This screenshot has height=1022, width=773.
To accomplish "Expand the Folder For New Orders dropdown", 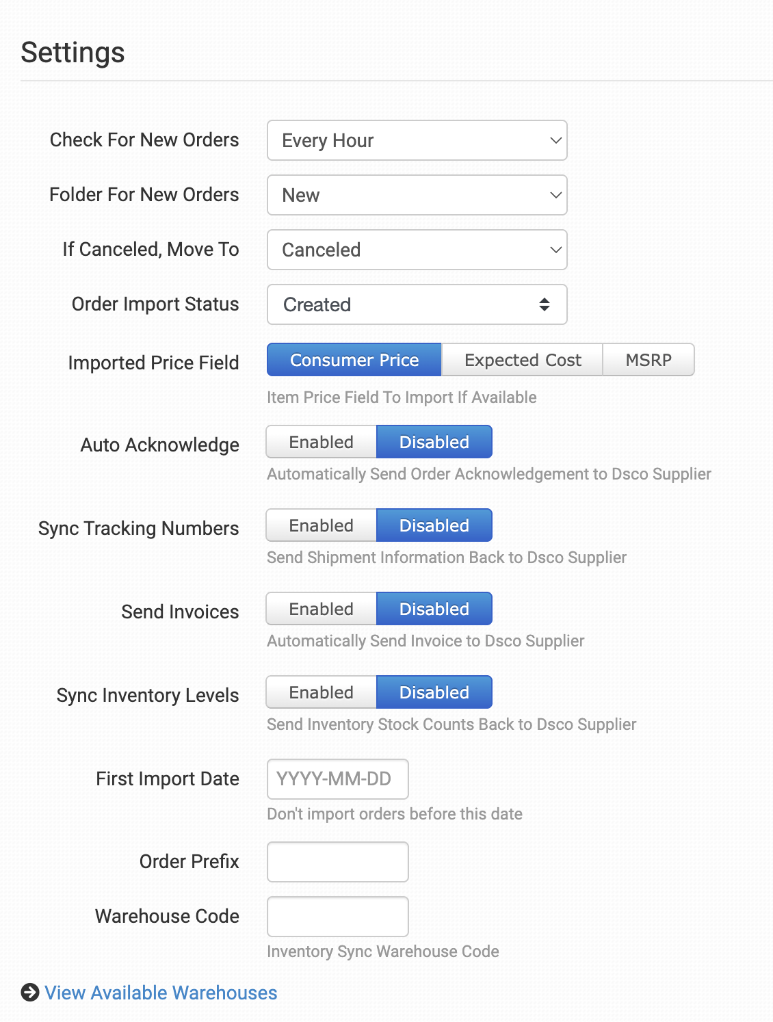I will click(x=417, y=195).
